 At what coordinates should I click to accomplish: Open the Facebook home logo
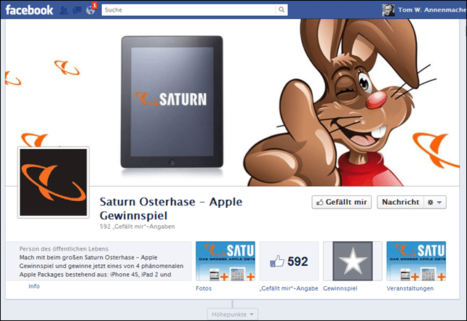(x=29, y=10)
